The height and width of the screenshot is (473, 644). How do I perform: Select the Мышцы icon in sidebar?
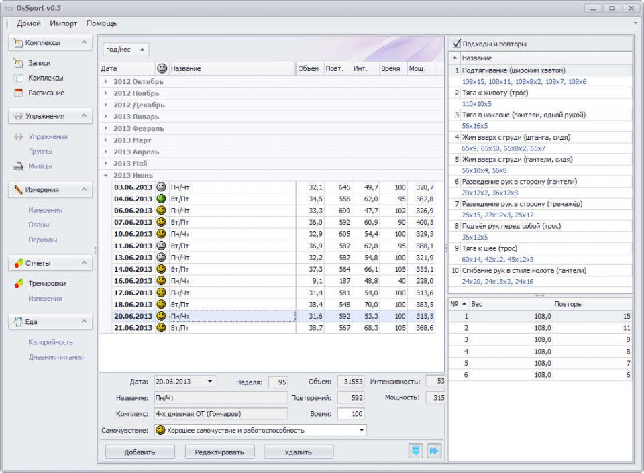18,166
